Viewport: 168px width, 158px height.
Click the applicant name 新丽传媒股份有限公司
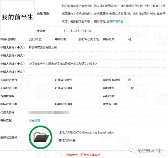43,47
